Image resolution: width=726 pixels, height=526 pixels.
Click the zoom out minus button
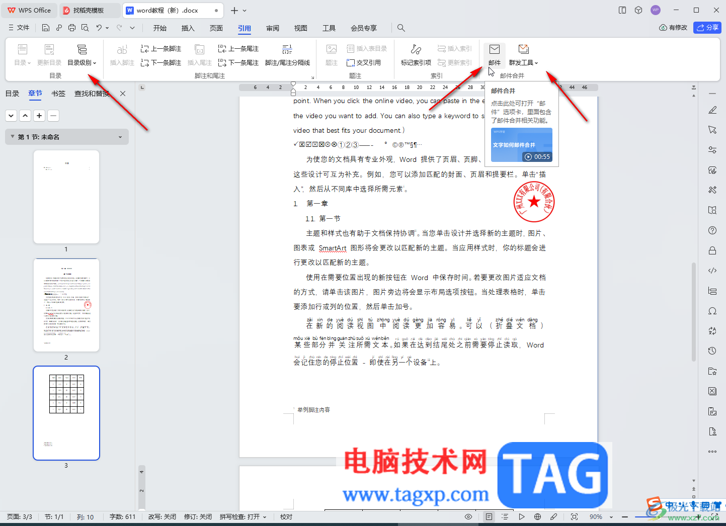[x=625, y=516]
